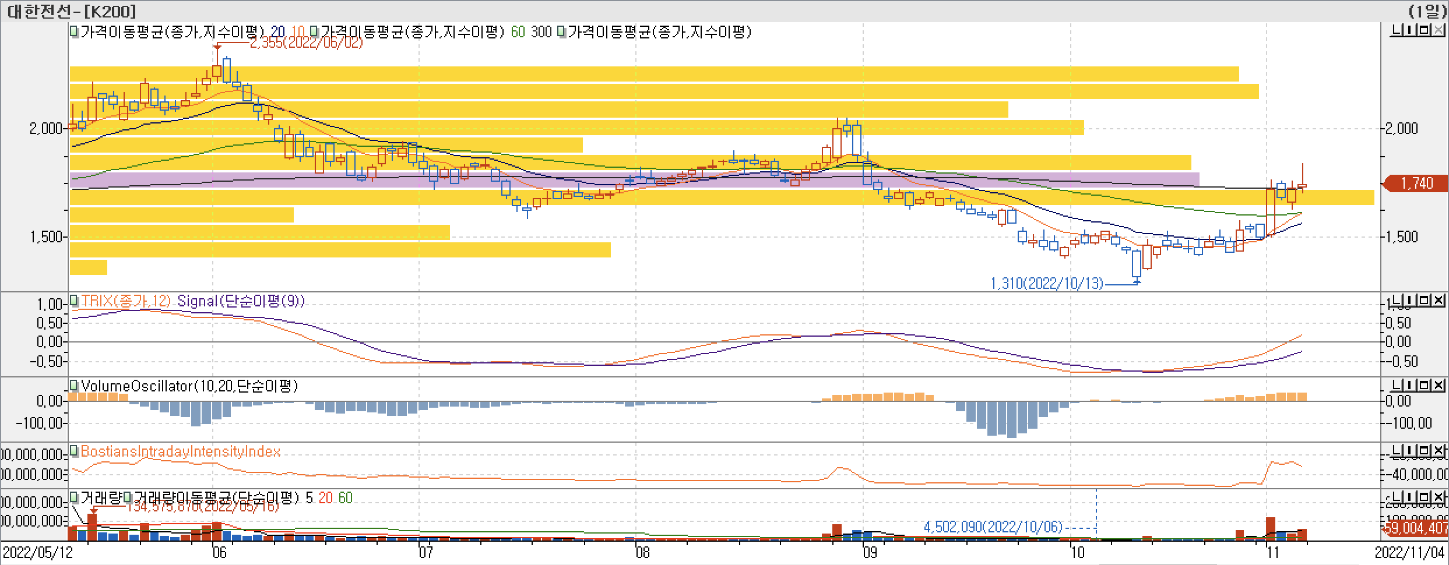Select the VolumeOscillator(10,20,단순이평) label
The image size is (1449, 565).
pos(189,386)
